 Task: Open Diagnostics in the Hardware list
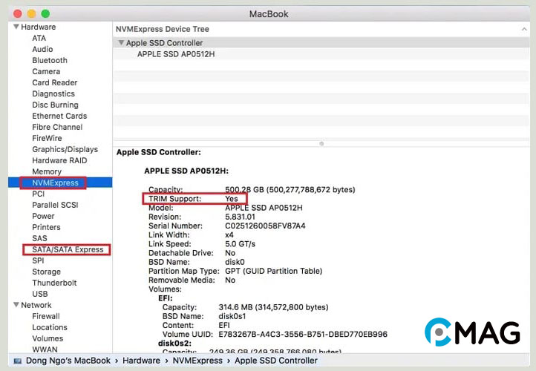click(x=53, y=93)
